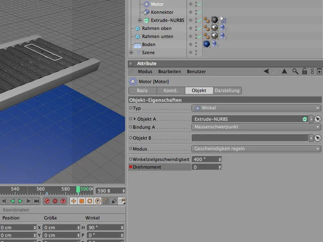The height and width of the screenshot is (242, 323).
Task: Open the Modus dropdown Geschwindigkeit regeln
Action: [256, 149]
